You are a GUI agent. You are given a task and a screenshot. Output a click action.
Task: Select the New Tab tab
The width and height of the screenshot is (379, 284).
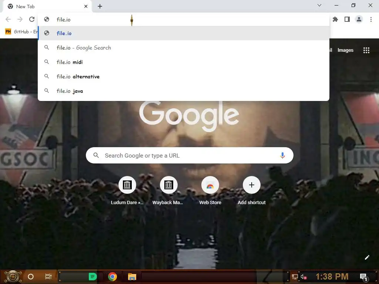click(x=47, y=7)
